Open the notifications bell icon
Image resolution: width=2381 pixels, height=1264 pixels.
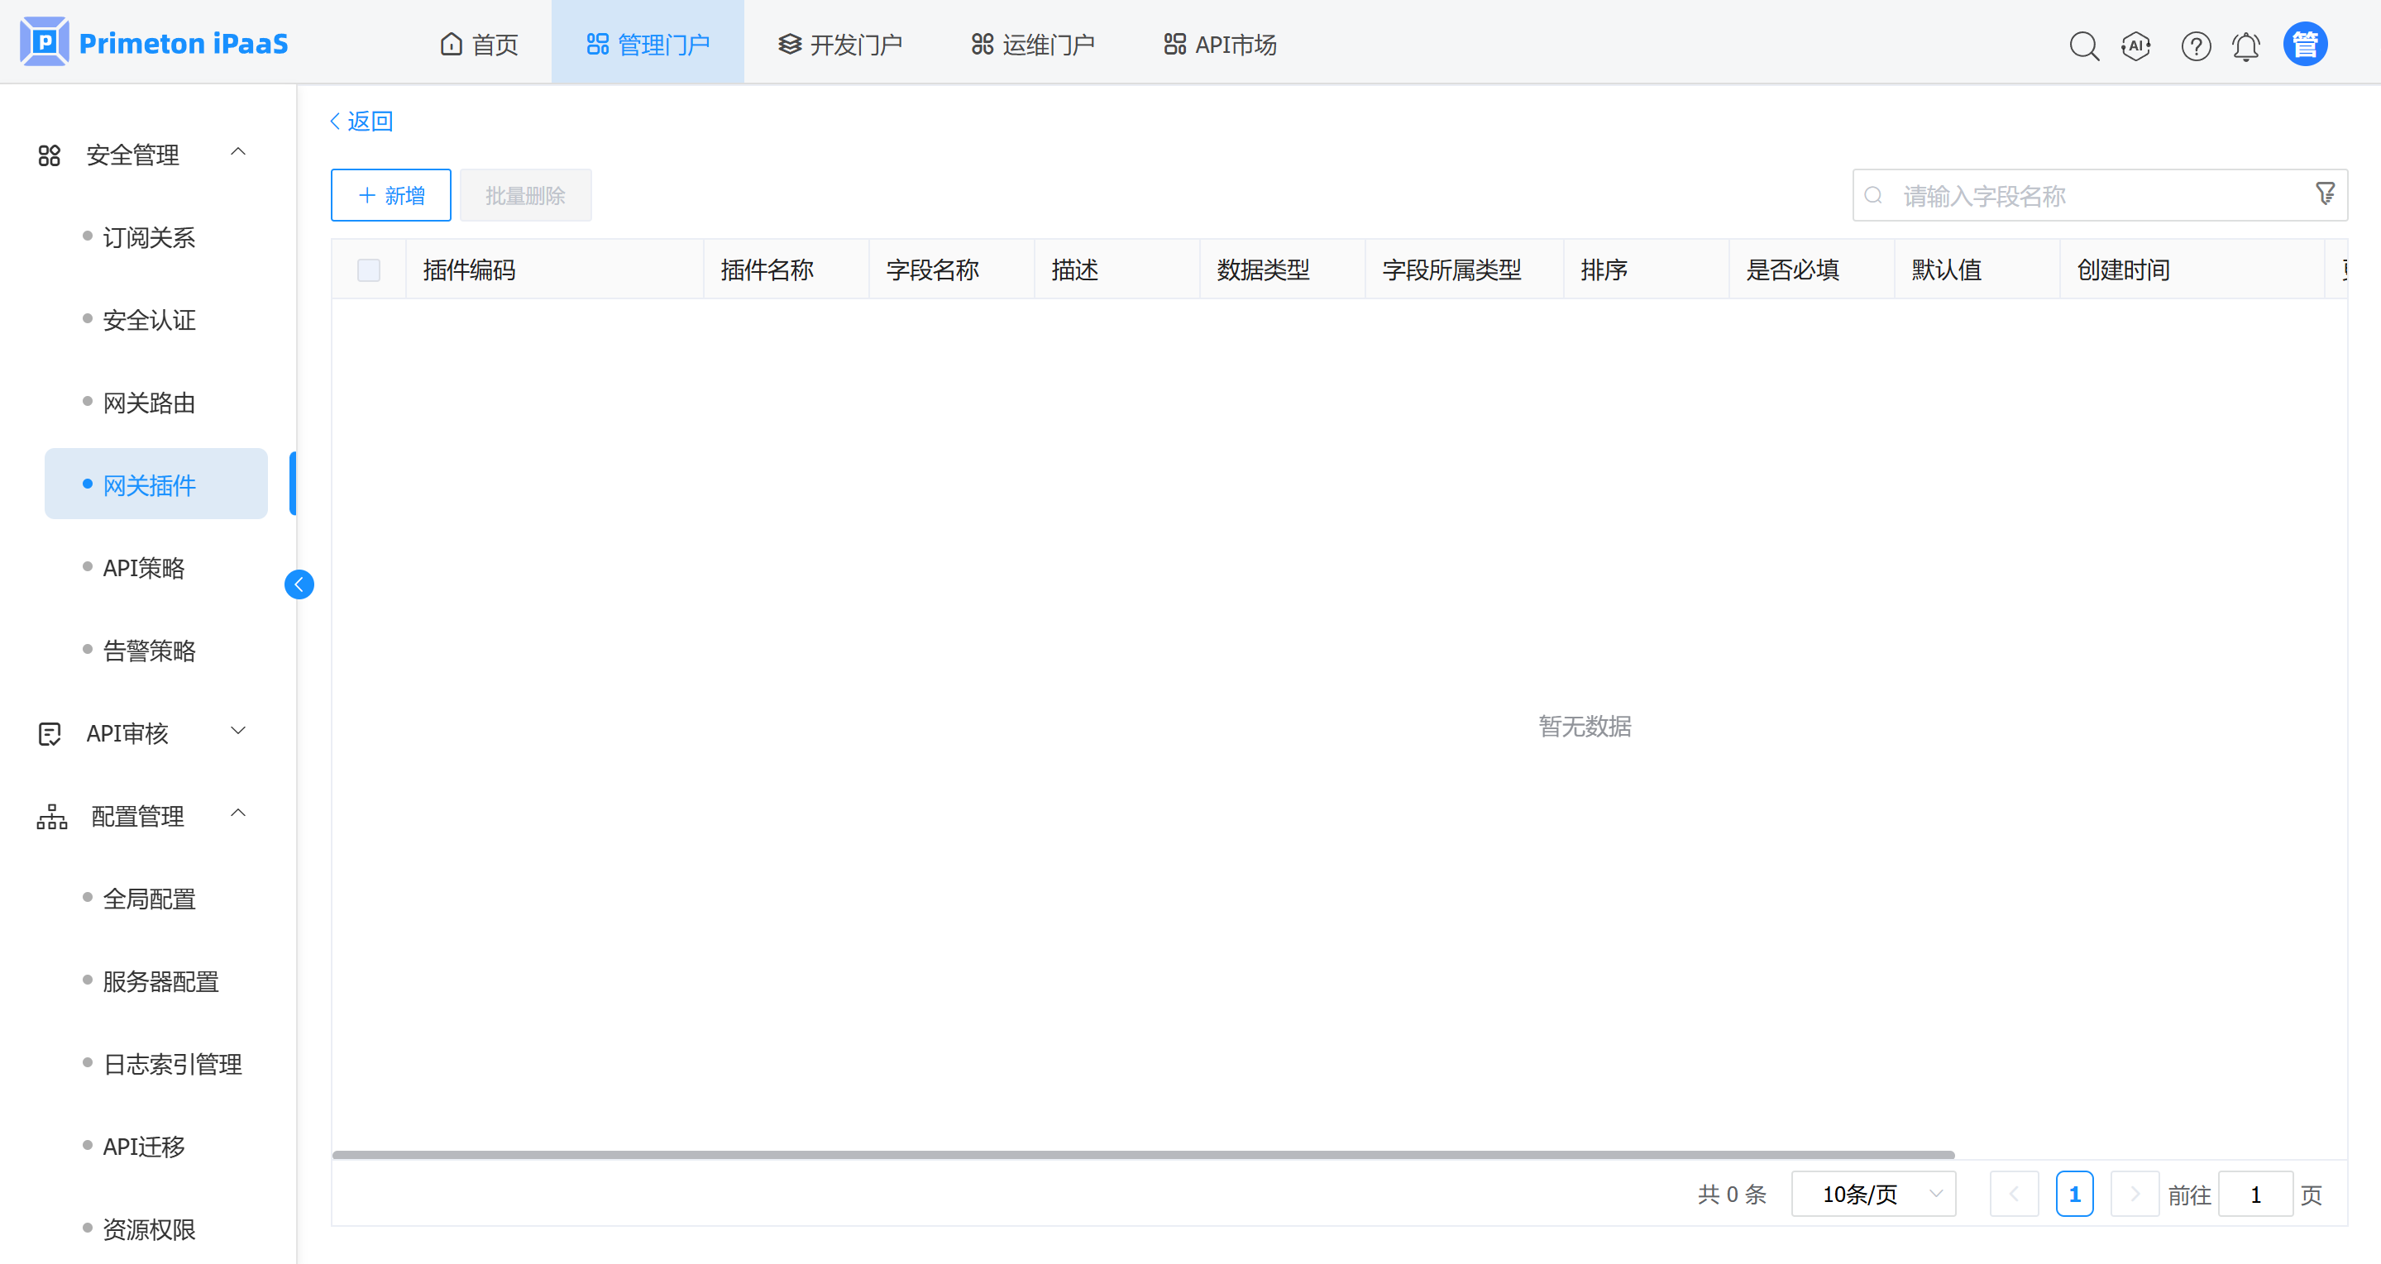coord(2246,45)
